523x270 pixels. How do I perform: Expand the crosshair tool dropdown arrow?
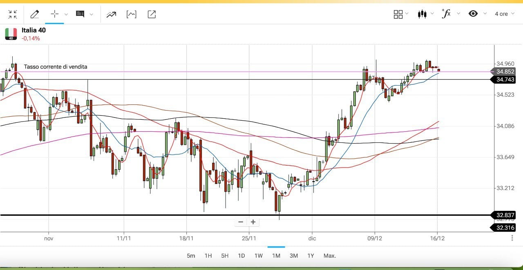tap(66, 14)
